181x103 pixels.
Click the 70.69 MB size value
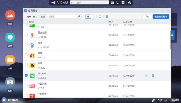[x=113, y=55]
